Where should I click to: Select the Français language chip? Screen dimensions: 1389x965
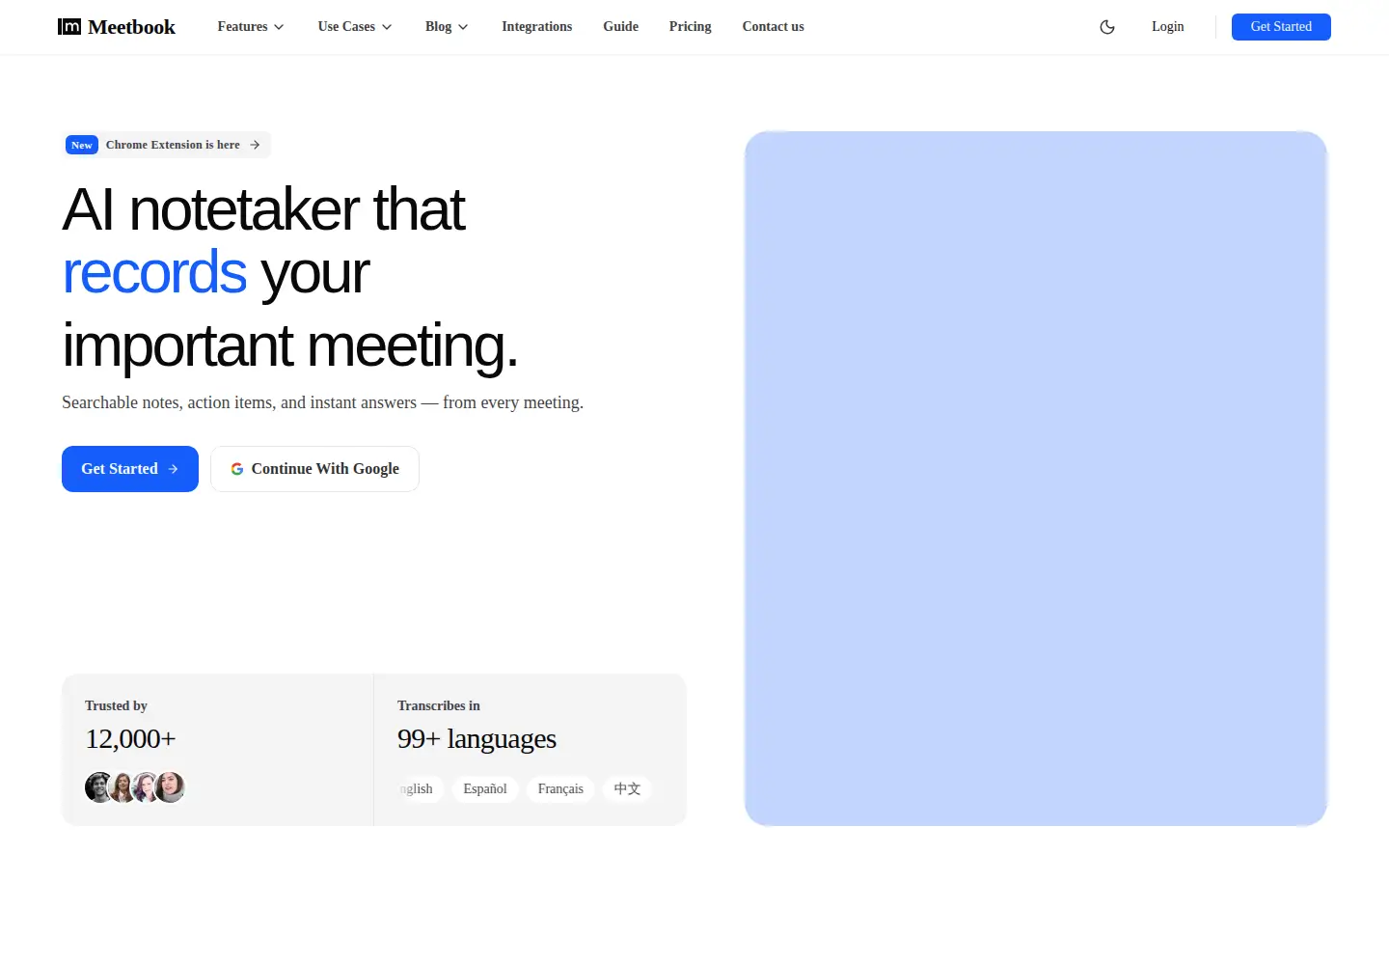coord(560,789)
